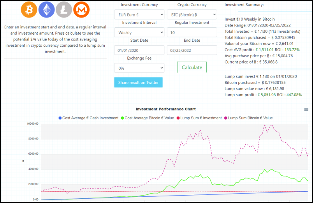Focus the Regular Investment amount field
The width and height of the screenshot is (313, 203).
coord(192,32)
